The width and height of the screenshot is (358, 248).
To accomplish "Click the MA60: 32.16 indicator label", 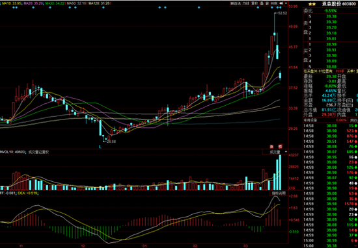I will click(x=77, y=4).
